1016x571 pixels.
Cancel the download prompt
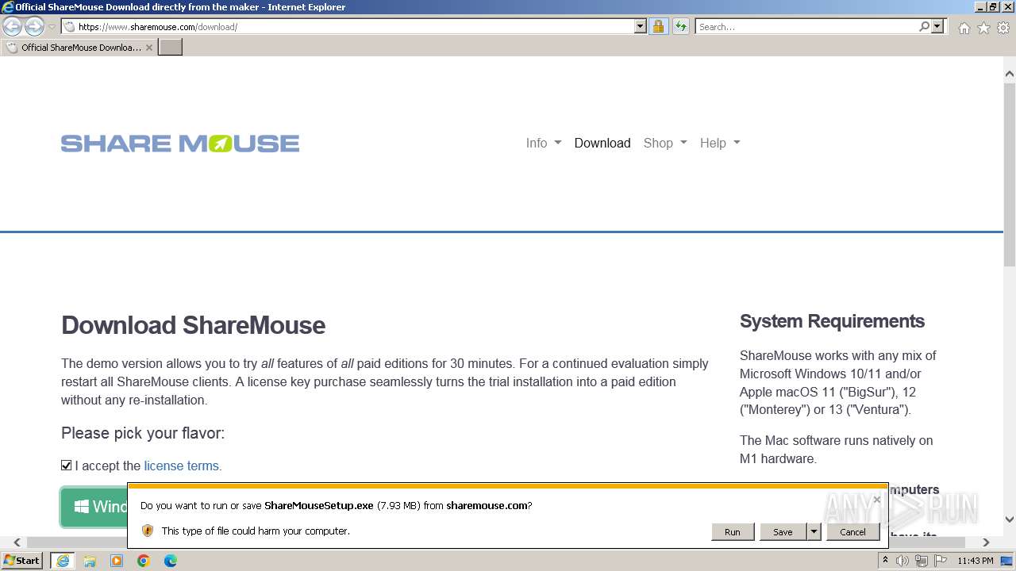[x=852, y=532]
